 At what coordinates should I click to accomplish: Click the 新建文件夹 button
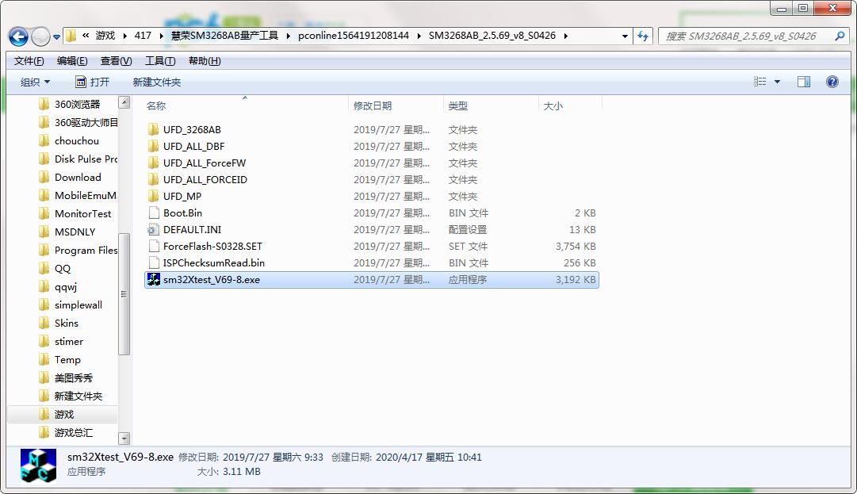pyautogui.click(x=156, y=81)
